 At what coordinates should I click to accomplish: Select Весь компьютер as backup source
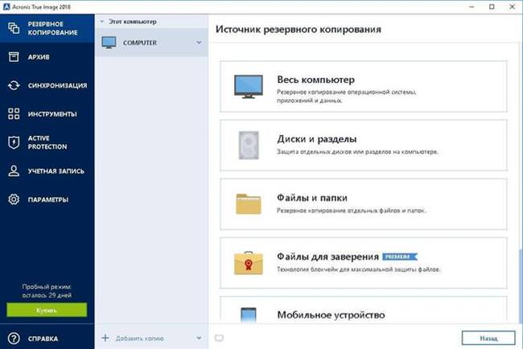click(x=364, y=86)
